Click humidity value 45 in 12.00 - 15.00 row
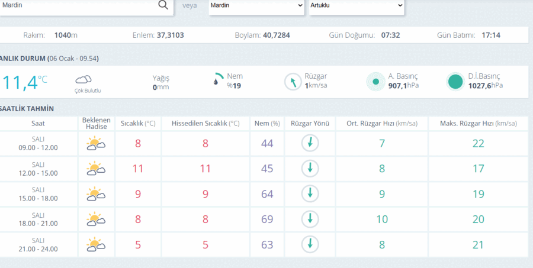The width and height of the screenshot is (533, 268). coord(267,169)
